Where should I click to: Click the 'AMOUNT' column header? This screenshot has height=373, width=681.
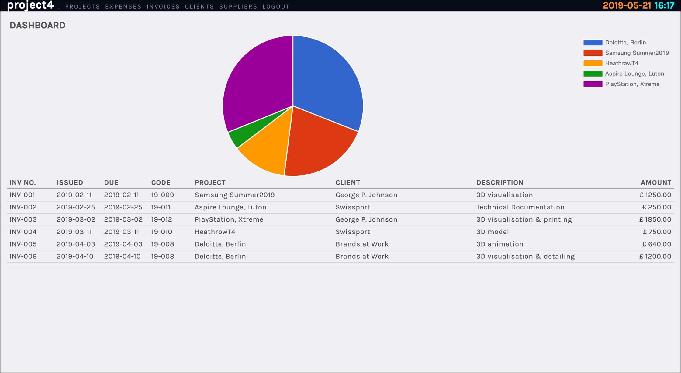pos(656,183)
